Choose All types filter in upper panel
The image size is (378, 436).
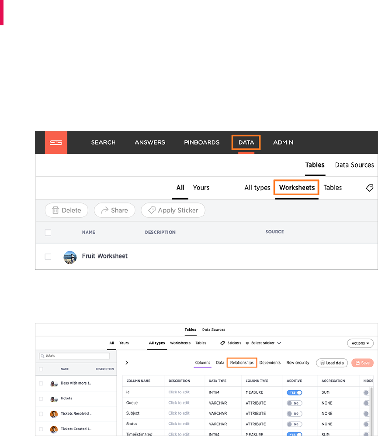point(257,187)
